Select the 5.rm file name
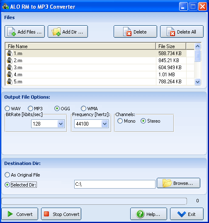Image resolution: width=209 pixels, height=223 pixels. tap(18, 82)
